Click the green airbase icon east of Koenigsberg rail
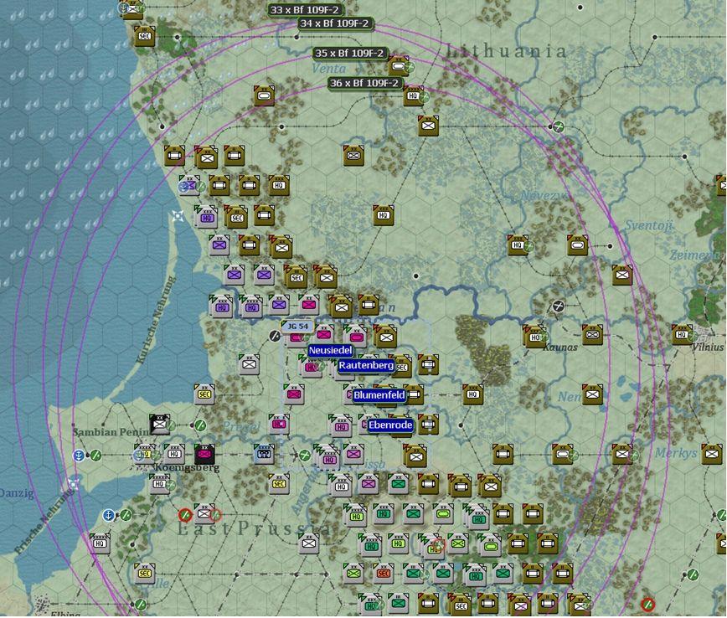Image resolution: width=727 pixels, height=618 pixels. pyautogui.click(x=305, y=456)
